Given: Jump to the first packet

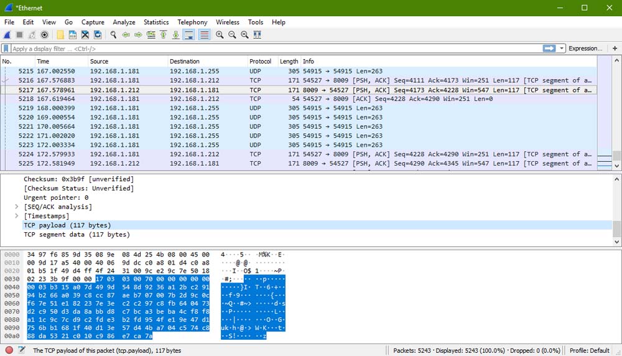Looking at the screenshot, I should coord(164,35).
